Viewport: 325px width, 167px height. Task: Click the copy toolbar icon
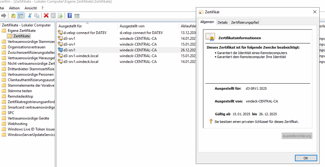(x=37, y=16)
